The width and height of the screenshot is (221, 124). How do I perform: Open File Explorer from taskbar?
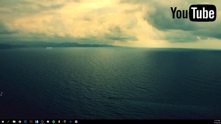point(14,122)
